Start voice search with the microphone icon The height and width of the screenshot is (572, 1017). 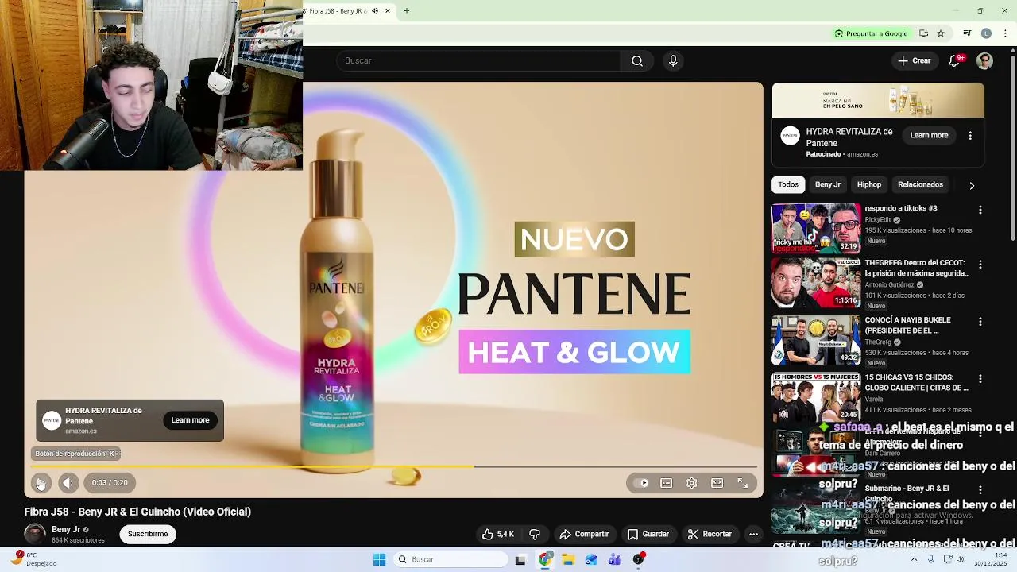[673, 61]
